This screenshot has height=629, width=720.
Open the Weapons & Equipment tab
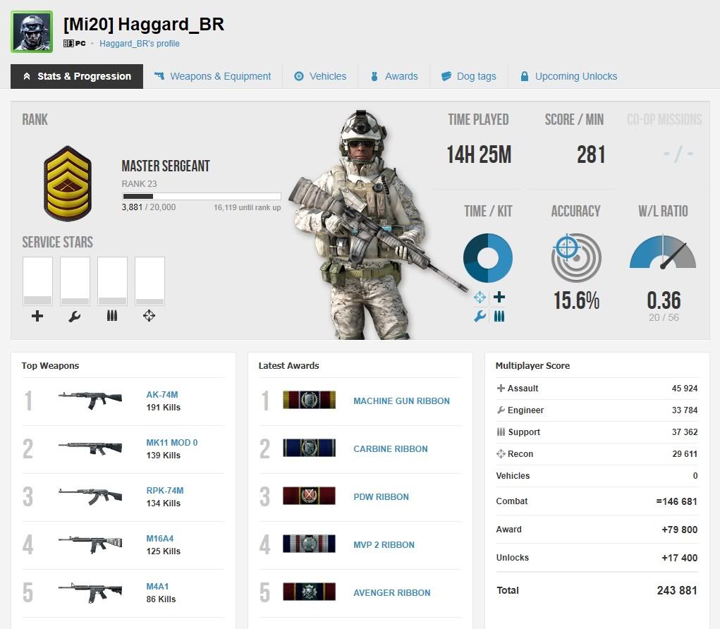(212, 76)
